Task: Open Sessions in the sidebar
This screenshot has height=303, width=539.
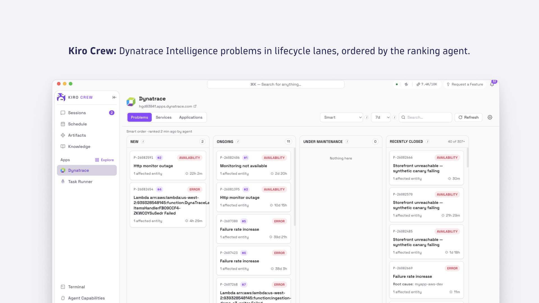Action: 87,113
